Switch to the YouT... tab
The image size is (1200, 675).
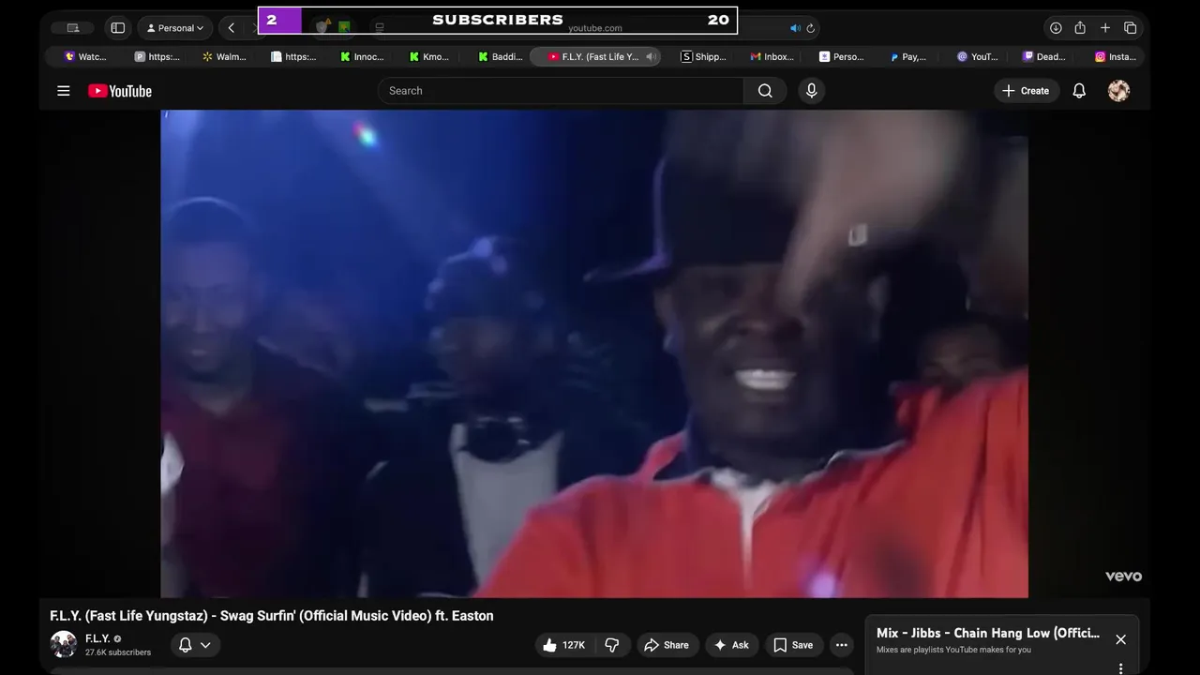[x=978, y=57]
